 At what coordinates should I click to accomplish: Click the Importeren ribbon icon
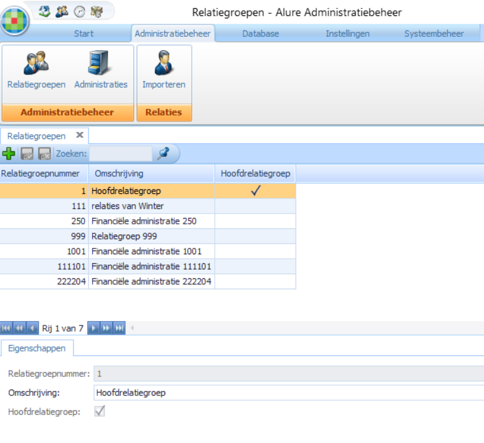[164, 71]
